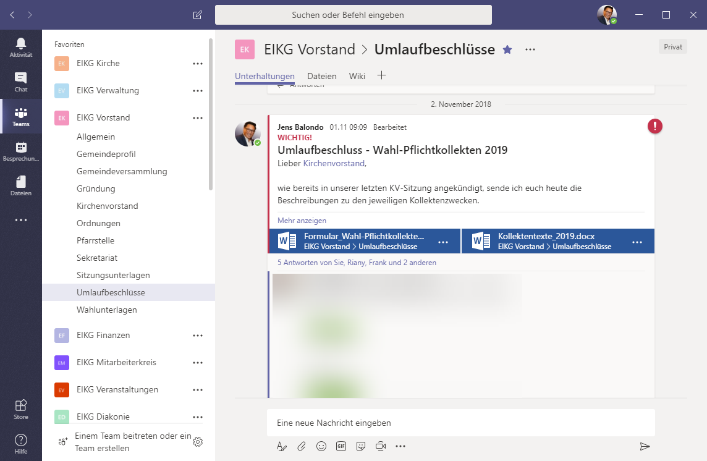
Task: Click the EIKG Vorstand breadcrumb title
Action: [310, 49]
